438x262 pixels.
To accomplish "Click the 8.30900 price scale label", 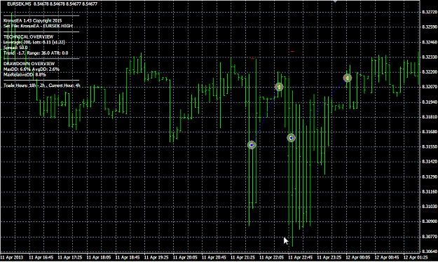I will click(430, 221).
